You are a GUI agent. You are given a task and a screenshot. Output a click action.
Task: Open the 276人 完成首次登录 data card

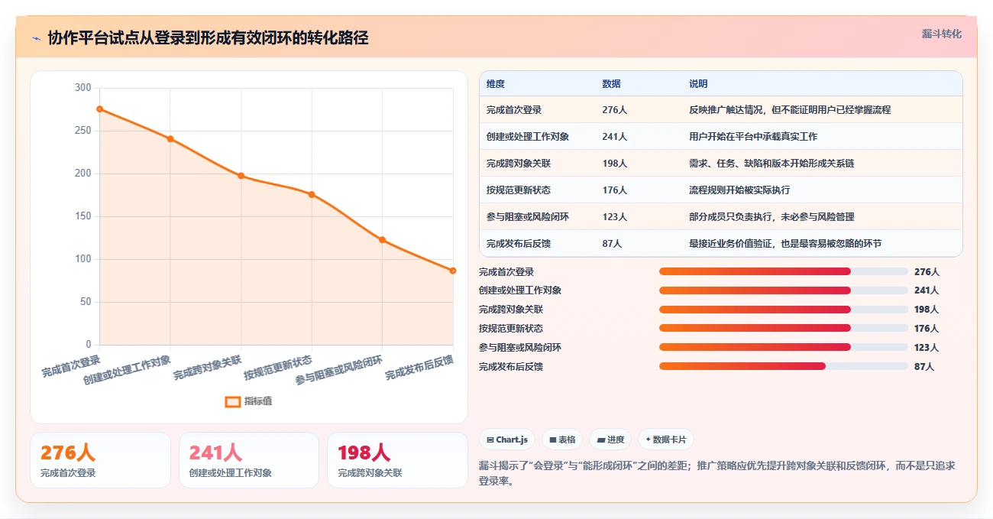point(100,460)
